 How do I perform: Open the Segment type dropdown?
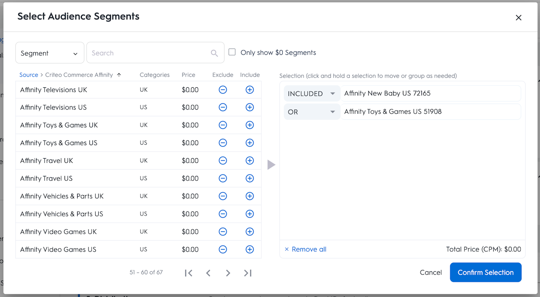tap(49, 53)
